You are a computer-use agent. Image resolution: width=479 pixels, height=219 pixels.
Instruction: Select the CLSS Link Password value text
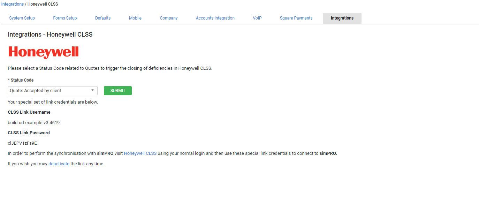point(22,143)
